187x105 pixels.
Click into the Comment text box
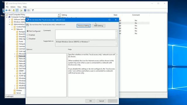coord(85,35)
